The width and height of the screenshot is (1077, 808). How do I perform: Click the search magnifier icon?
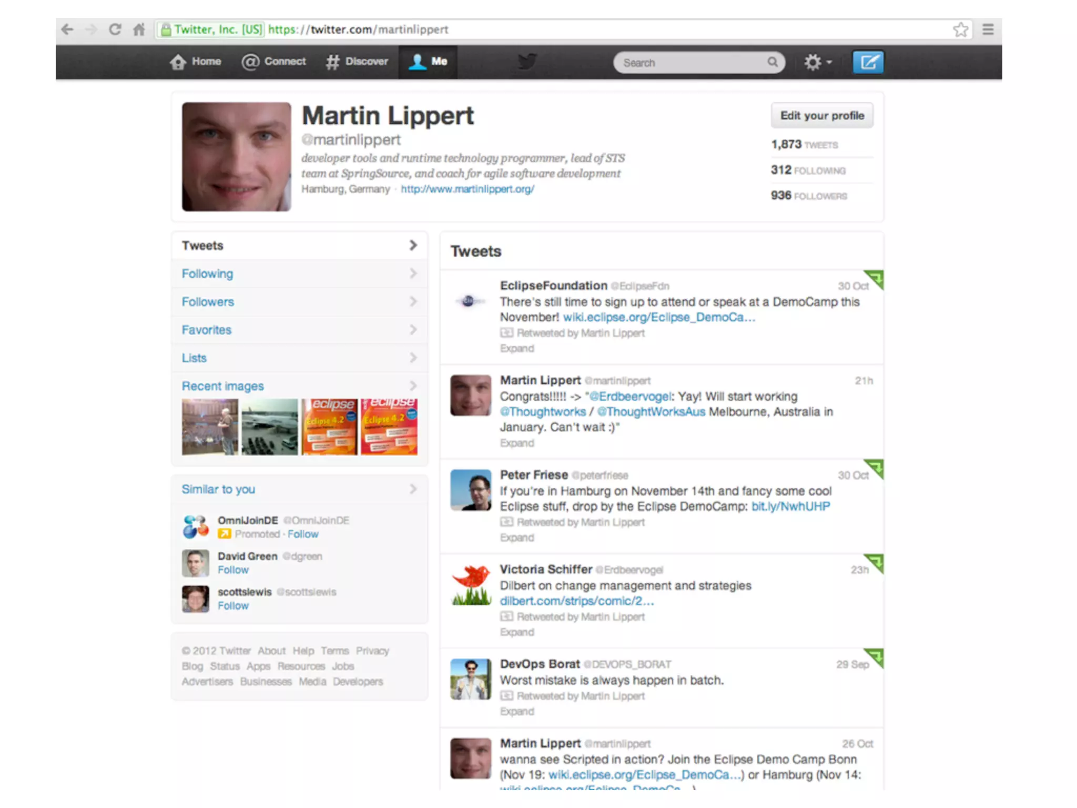(x=772, y=62)
